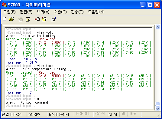The width and height of the screenshot is (162, 119).
Task: Click the Send file toolbar icon
Action: (x=37, y=19)
